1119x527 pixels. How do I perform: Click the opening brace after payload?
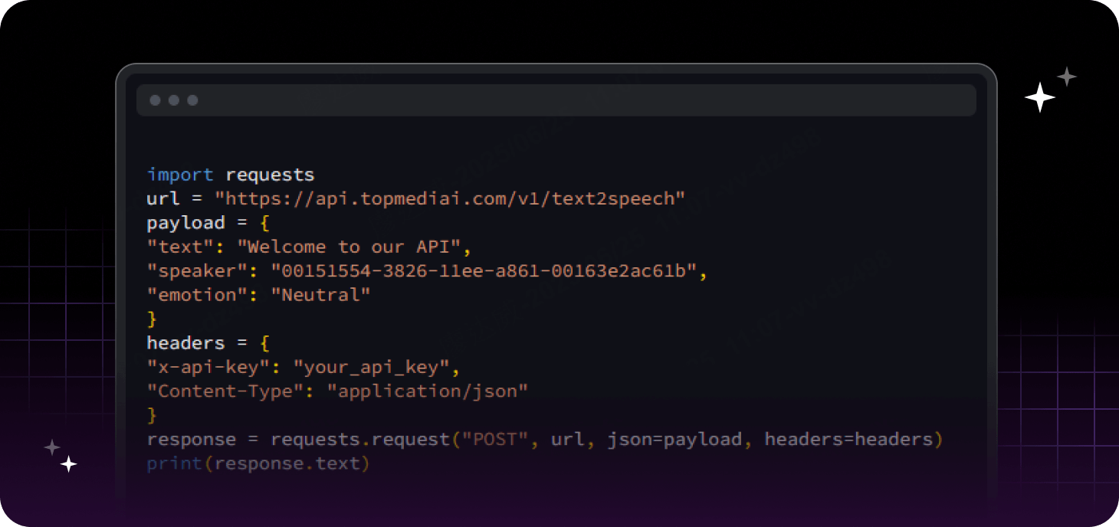(264, 223)
